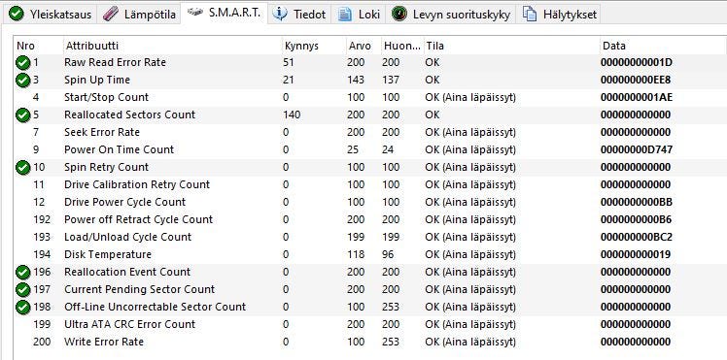This screenshot has width=727, height=360.
Task: Switch to the Lämpötila tab
Action: (139, 14)
